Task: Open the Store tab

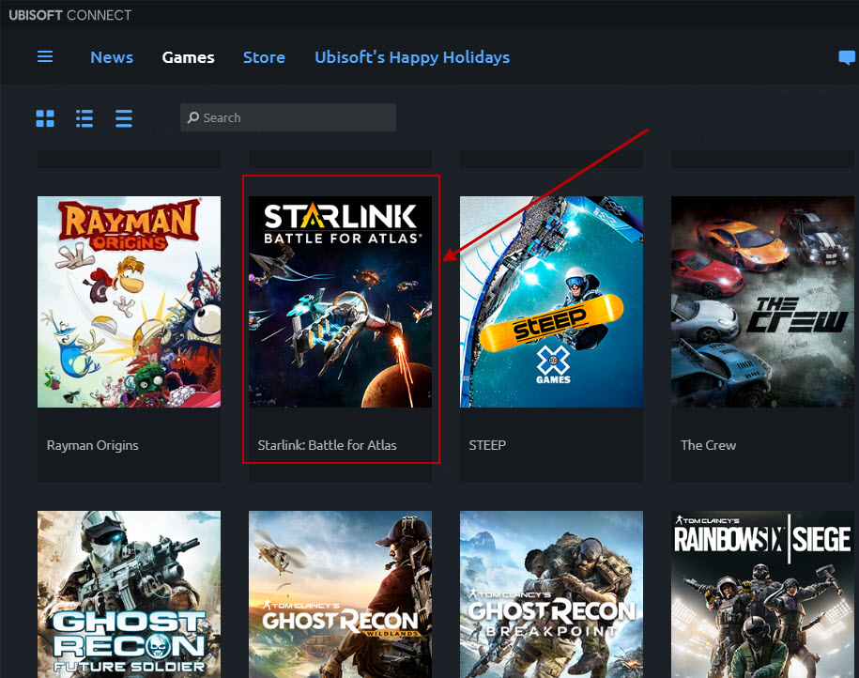Action: pos(264,57)
